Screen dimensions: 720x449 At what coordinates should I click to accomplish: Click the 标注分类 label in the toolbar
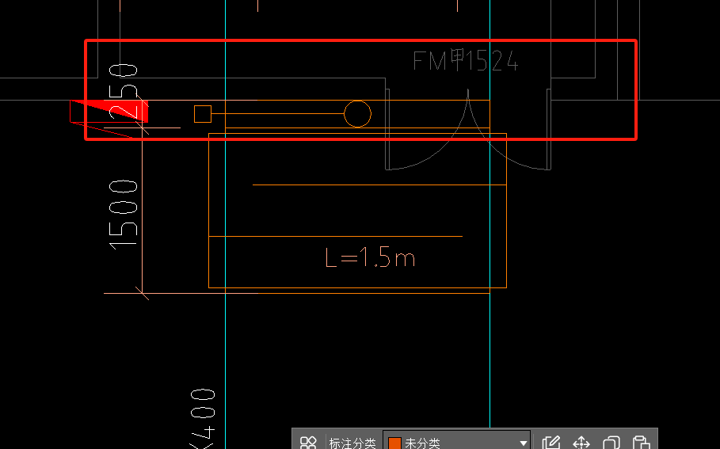tap(352, 443)
